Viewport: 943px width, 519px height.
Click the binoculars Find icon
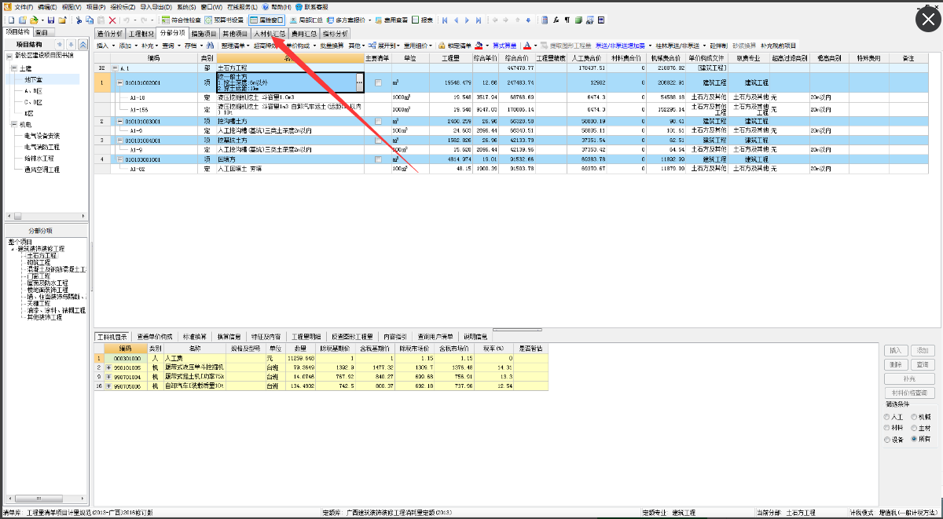[208, 46]
